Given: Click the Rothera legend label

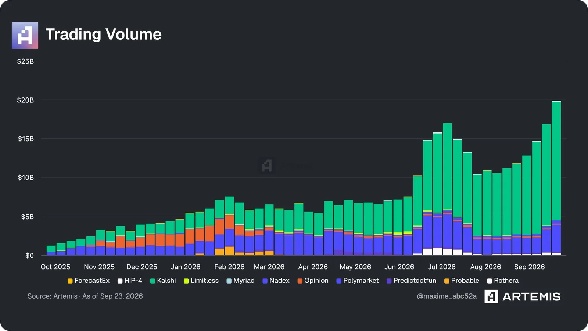Looking at the screenshot, I should pyautogui.click(x=506, y=281).
